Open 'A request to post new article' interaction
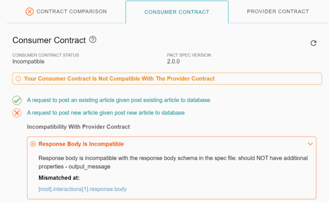Image resolution: width=329 pixels, height=202 pixels. [x=105, y=113]
